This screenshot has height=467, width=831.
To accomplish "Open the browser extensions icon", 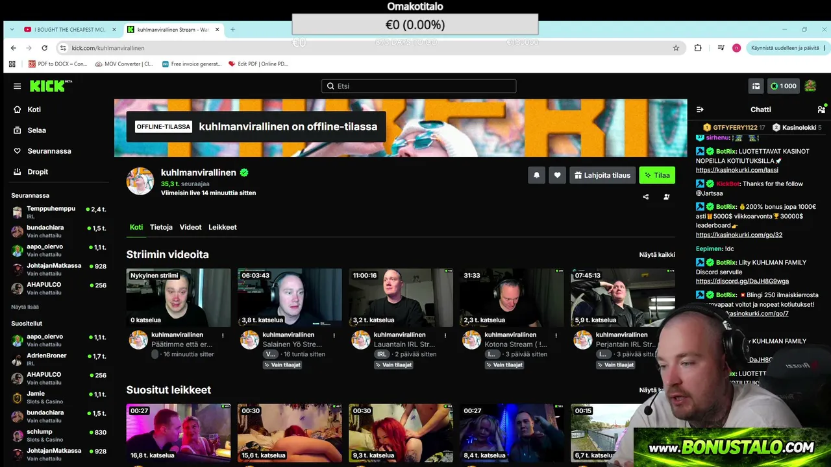I will click(698, 48).
